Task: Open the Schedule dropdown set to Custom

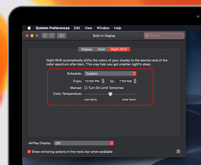Action: (110, 74)
